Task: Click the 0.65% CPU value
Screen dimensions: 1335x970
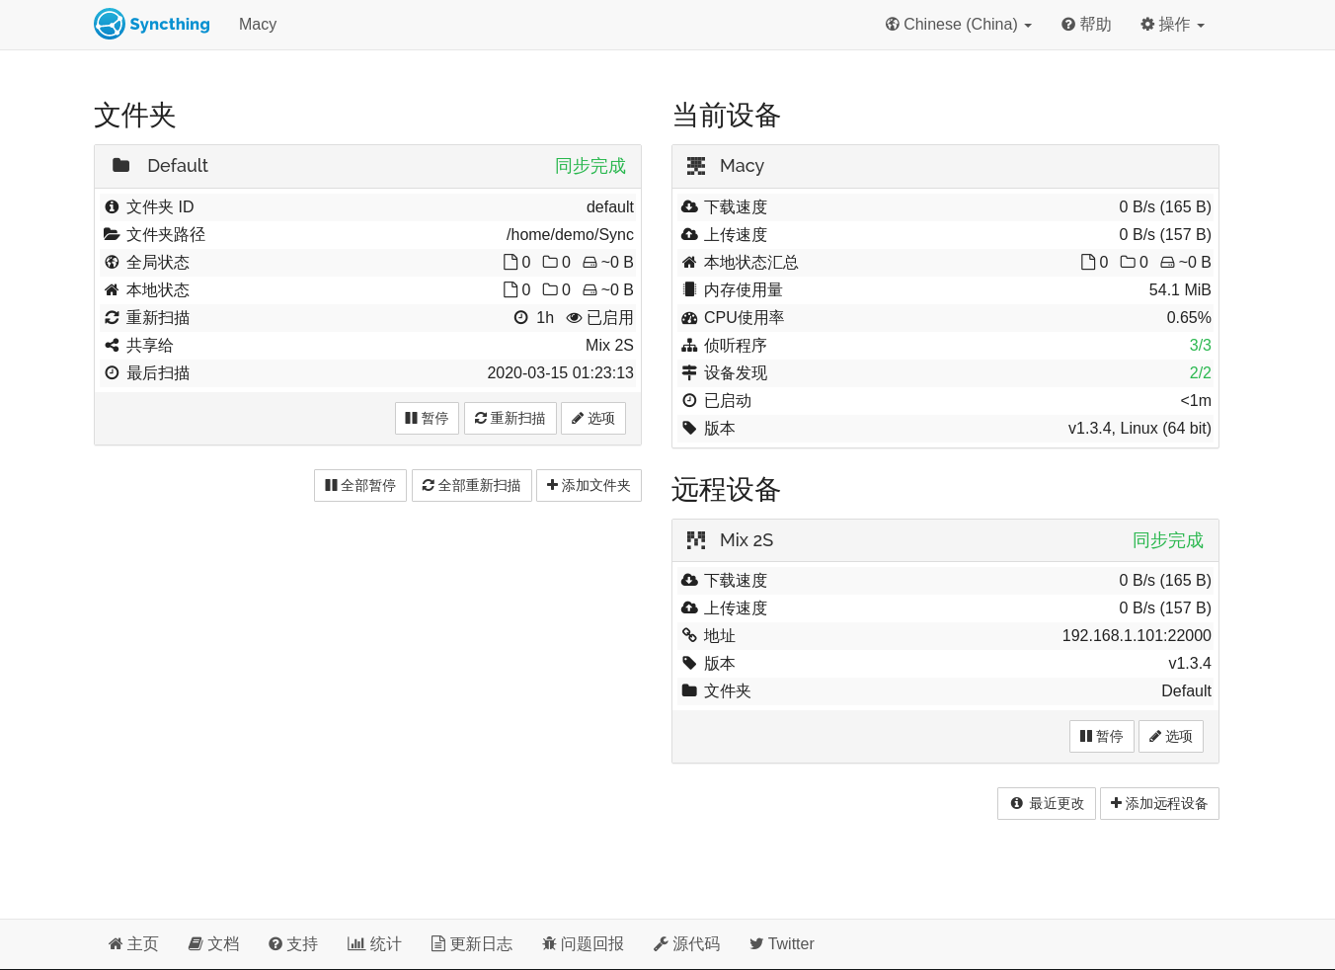Action: [1189, 317]
